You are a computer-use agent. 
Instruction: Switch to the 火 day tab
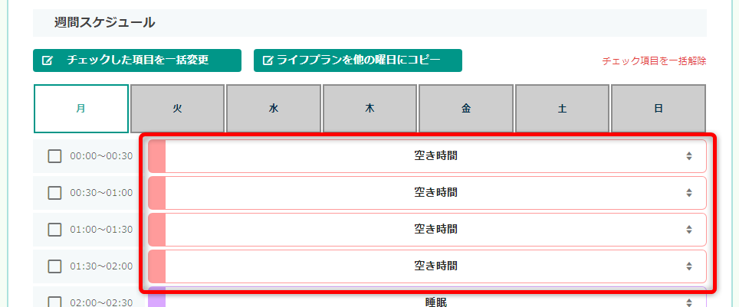177,109
